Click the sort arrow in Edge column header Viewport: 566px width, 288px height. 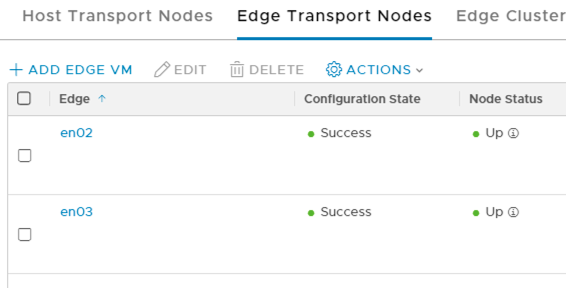(102, 99)
